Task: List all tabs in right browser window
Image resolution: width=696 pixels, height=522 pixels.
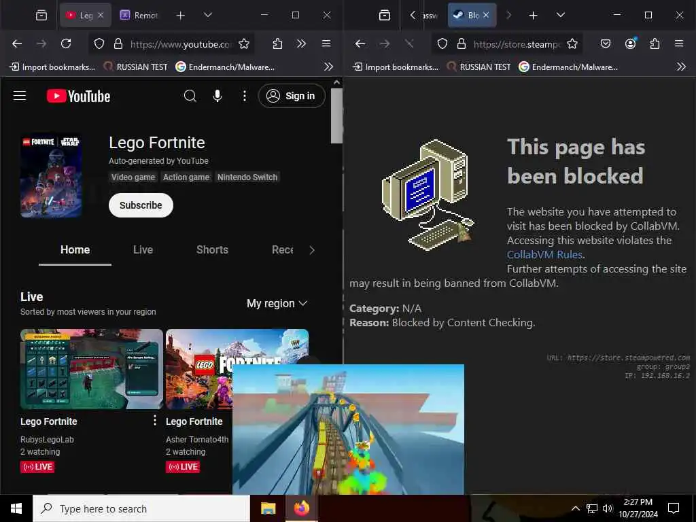Action: (561, 15)
